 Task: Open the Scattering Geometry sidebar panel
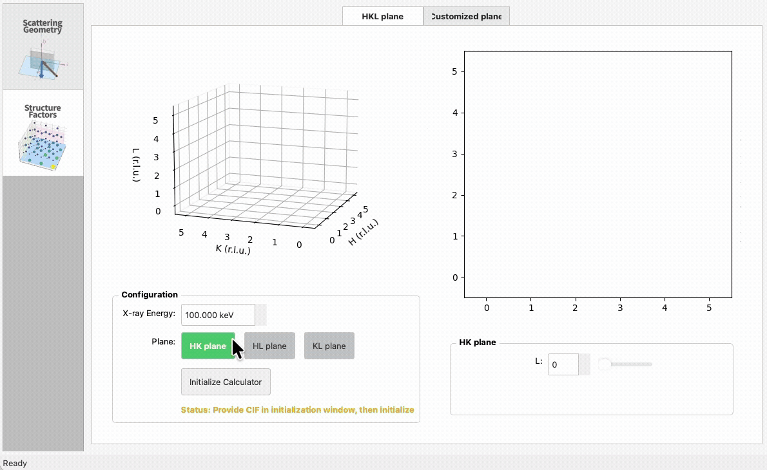pyautogui.click(x=43, y=45)
